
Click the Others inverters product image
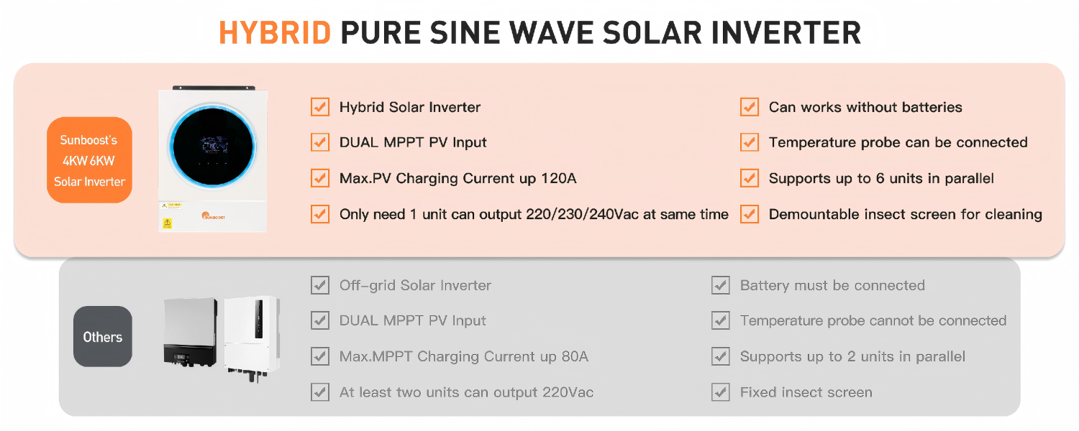coord(222,335)
